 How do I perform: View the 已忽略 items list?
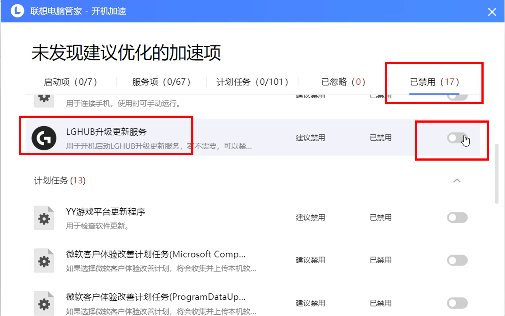tap(343, 82)
